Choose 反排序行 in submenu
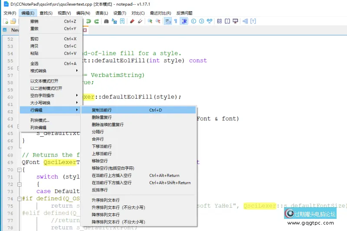This screenshot has width=347, height=231. [x=138, y=190]
